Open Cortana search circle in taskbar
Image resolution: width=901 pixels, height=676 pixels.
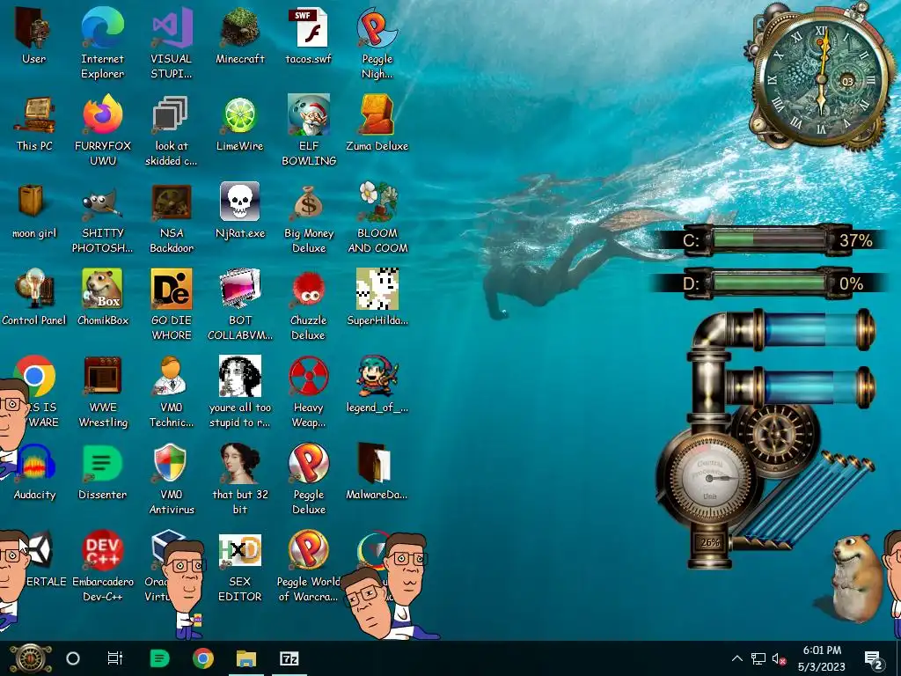click(73, 658)
